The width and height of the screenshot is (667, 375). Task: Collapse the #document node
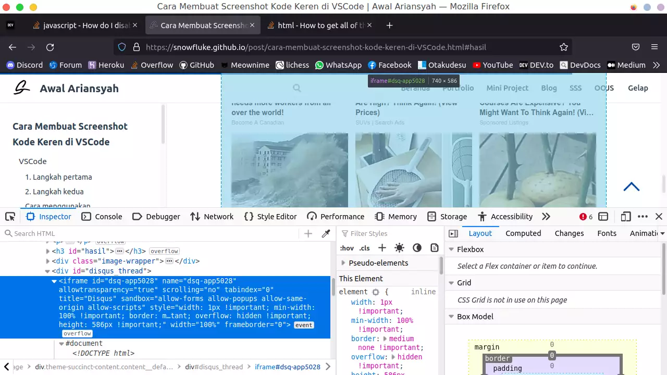pos(61,344)
